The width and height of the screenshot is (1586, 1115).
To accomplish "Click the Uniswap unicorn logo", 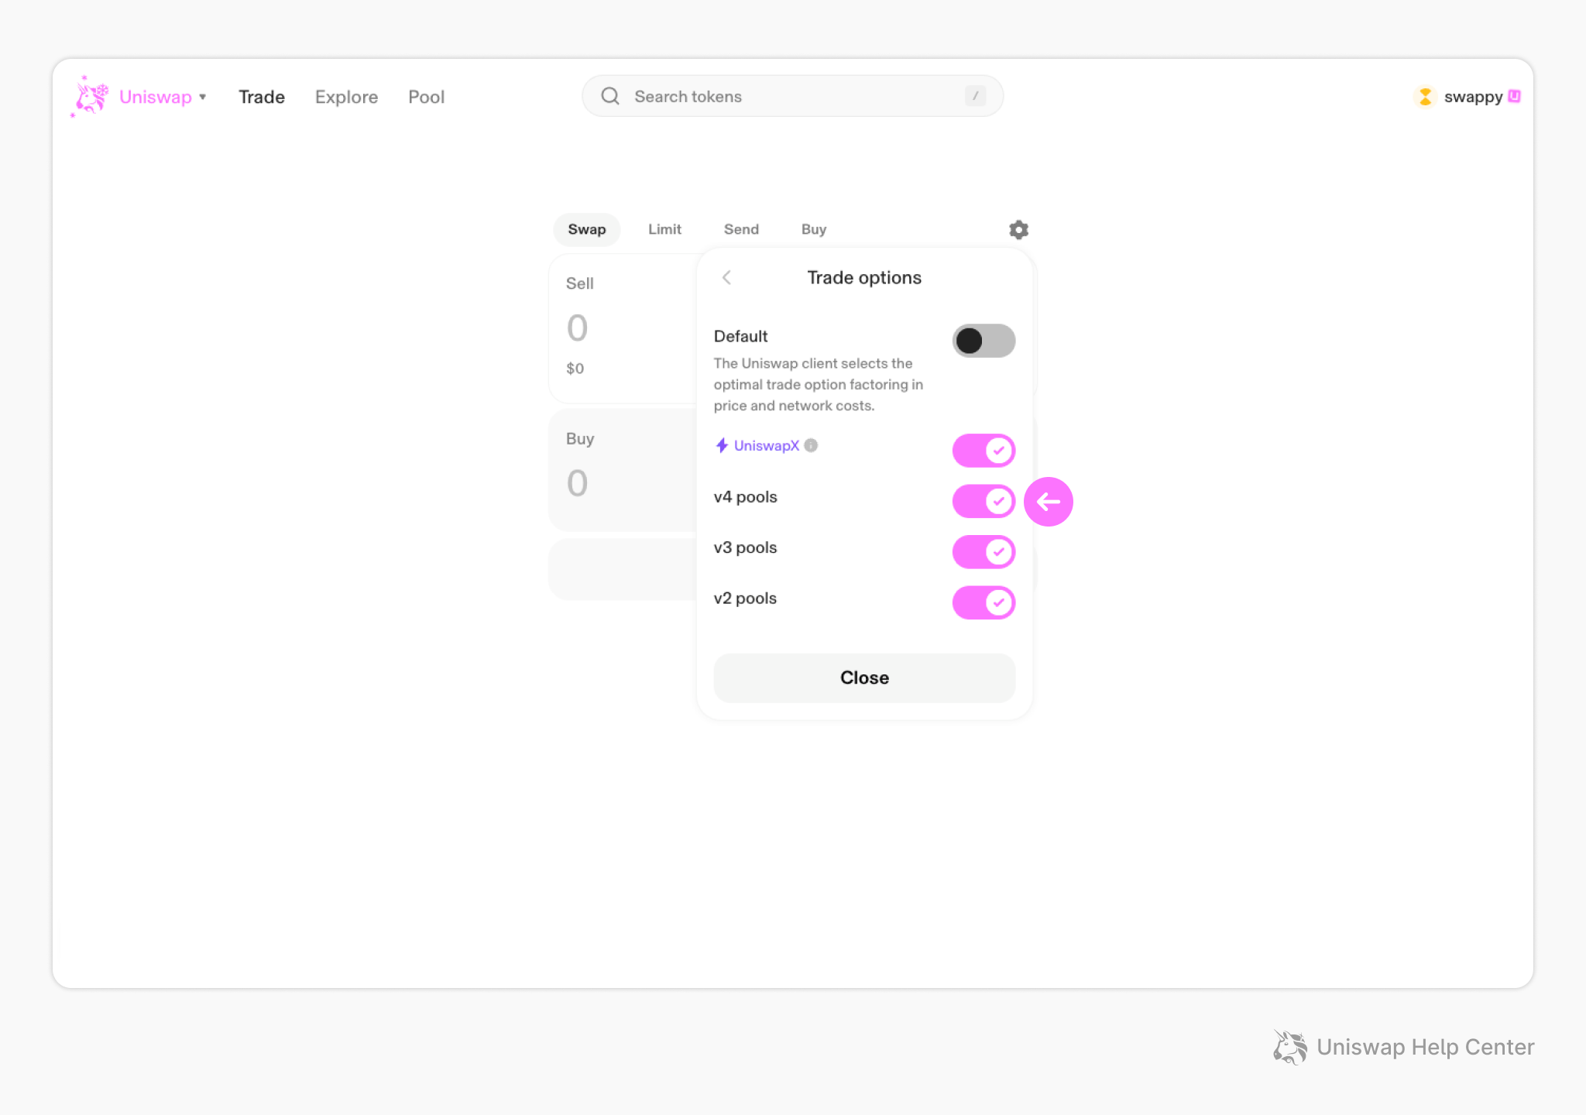I will 90,96.
